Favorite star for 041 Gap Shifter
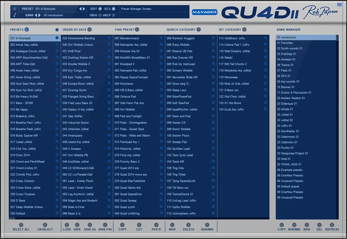347x239 pixels. coord(109,116)
